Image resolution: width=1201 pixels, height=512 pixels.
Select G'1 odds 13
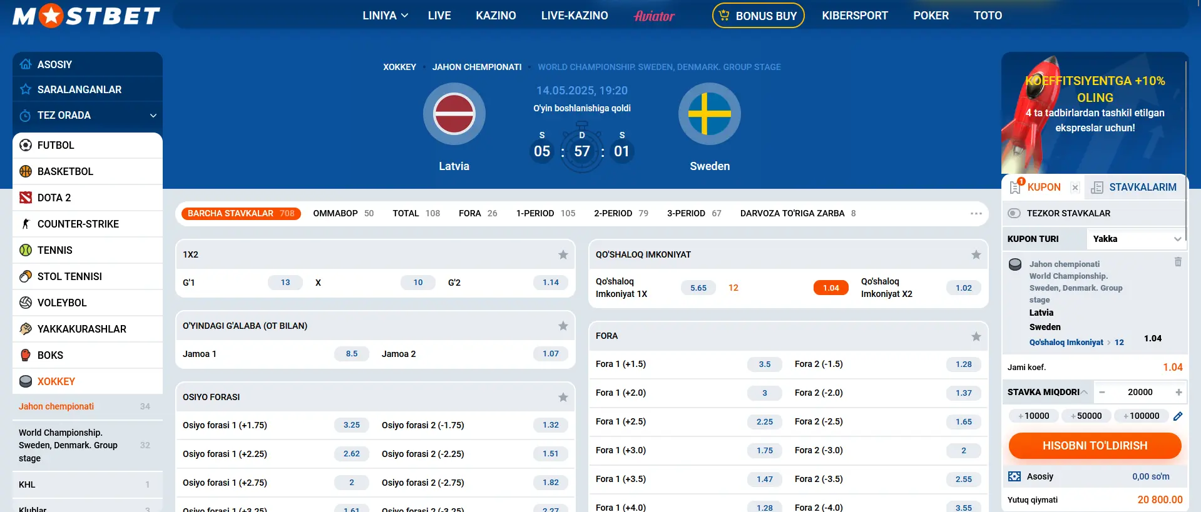pyautogui.click(x=285, y=283)
